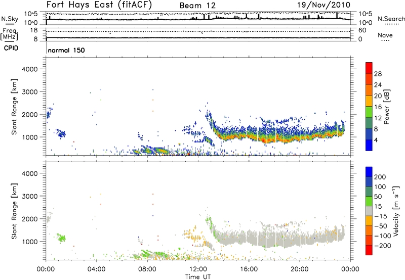Click the velocity colorbar value '-200'
Viewport: 405px width, 280px height.
tap(382, 246)
